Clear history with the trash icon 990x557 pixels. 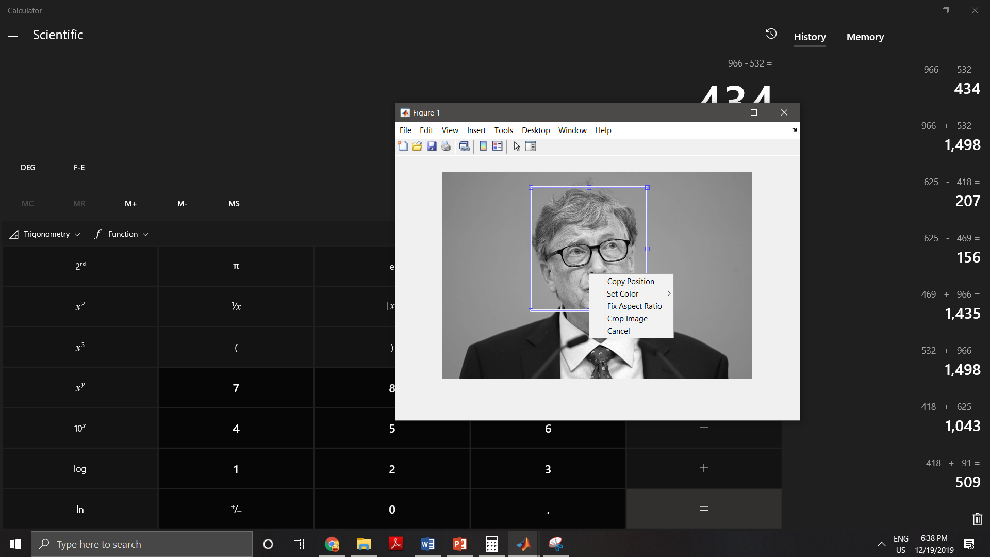click(977, 519)
